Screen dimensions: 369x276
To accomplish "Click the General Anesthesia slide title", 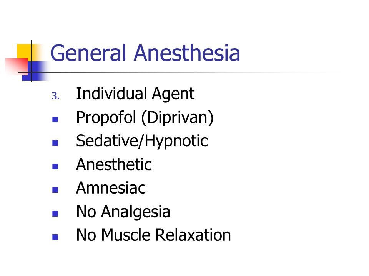I will tap(145, 53).
